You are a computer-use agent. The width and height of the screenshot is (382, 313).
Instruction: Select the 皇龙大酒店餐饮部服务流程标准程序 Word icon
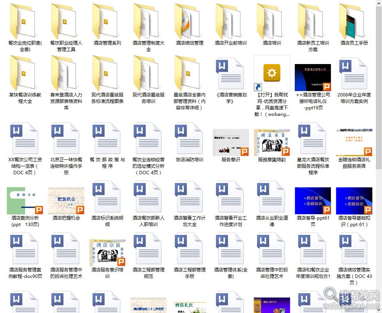tap(313, 139)
